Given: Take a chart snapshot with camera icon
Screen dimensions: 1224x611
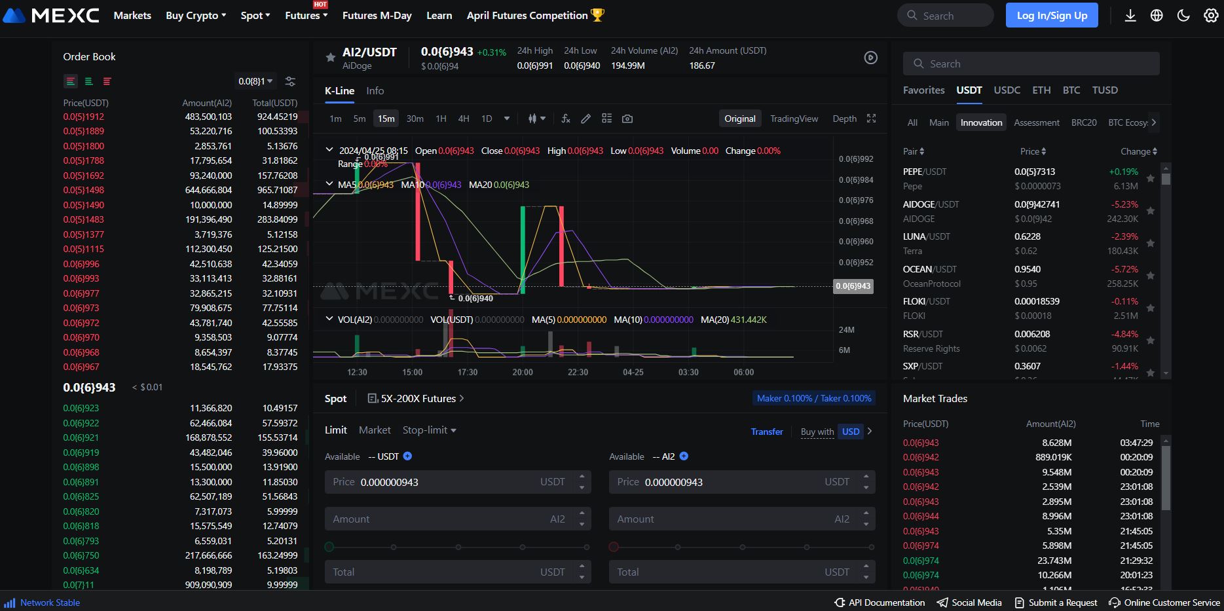Looking at the screenshot, I should (627, 119).
